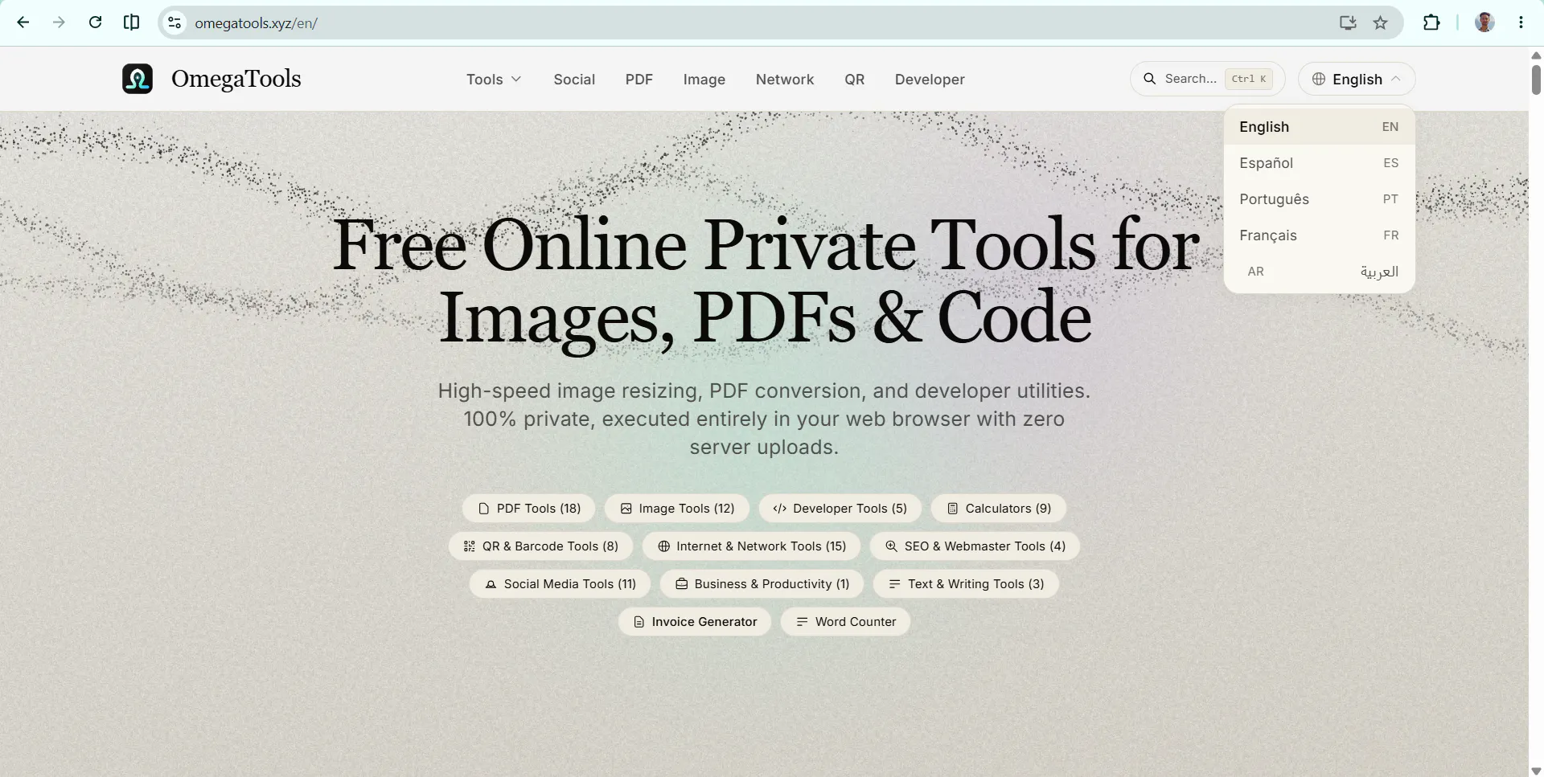Click the forward navigation arrow
The width and height of the screenshot is (1544, 777).
click(x=59, y=22)
